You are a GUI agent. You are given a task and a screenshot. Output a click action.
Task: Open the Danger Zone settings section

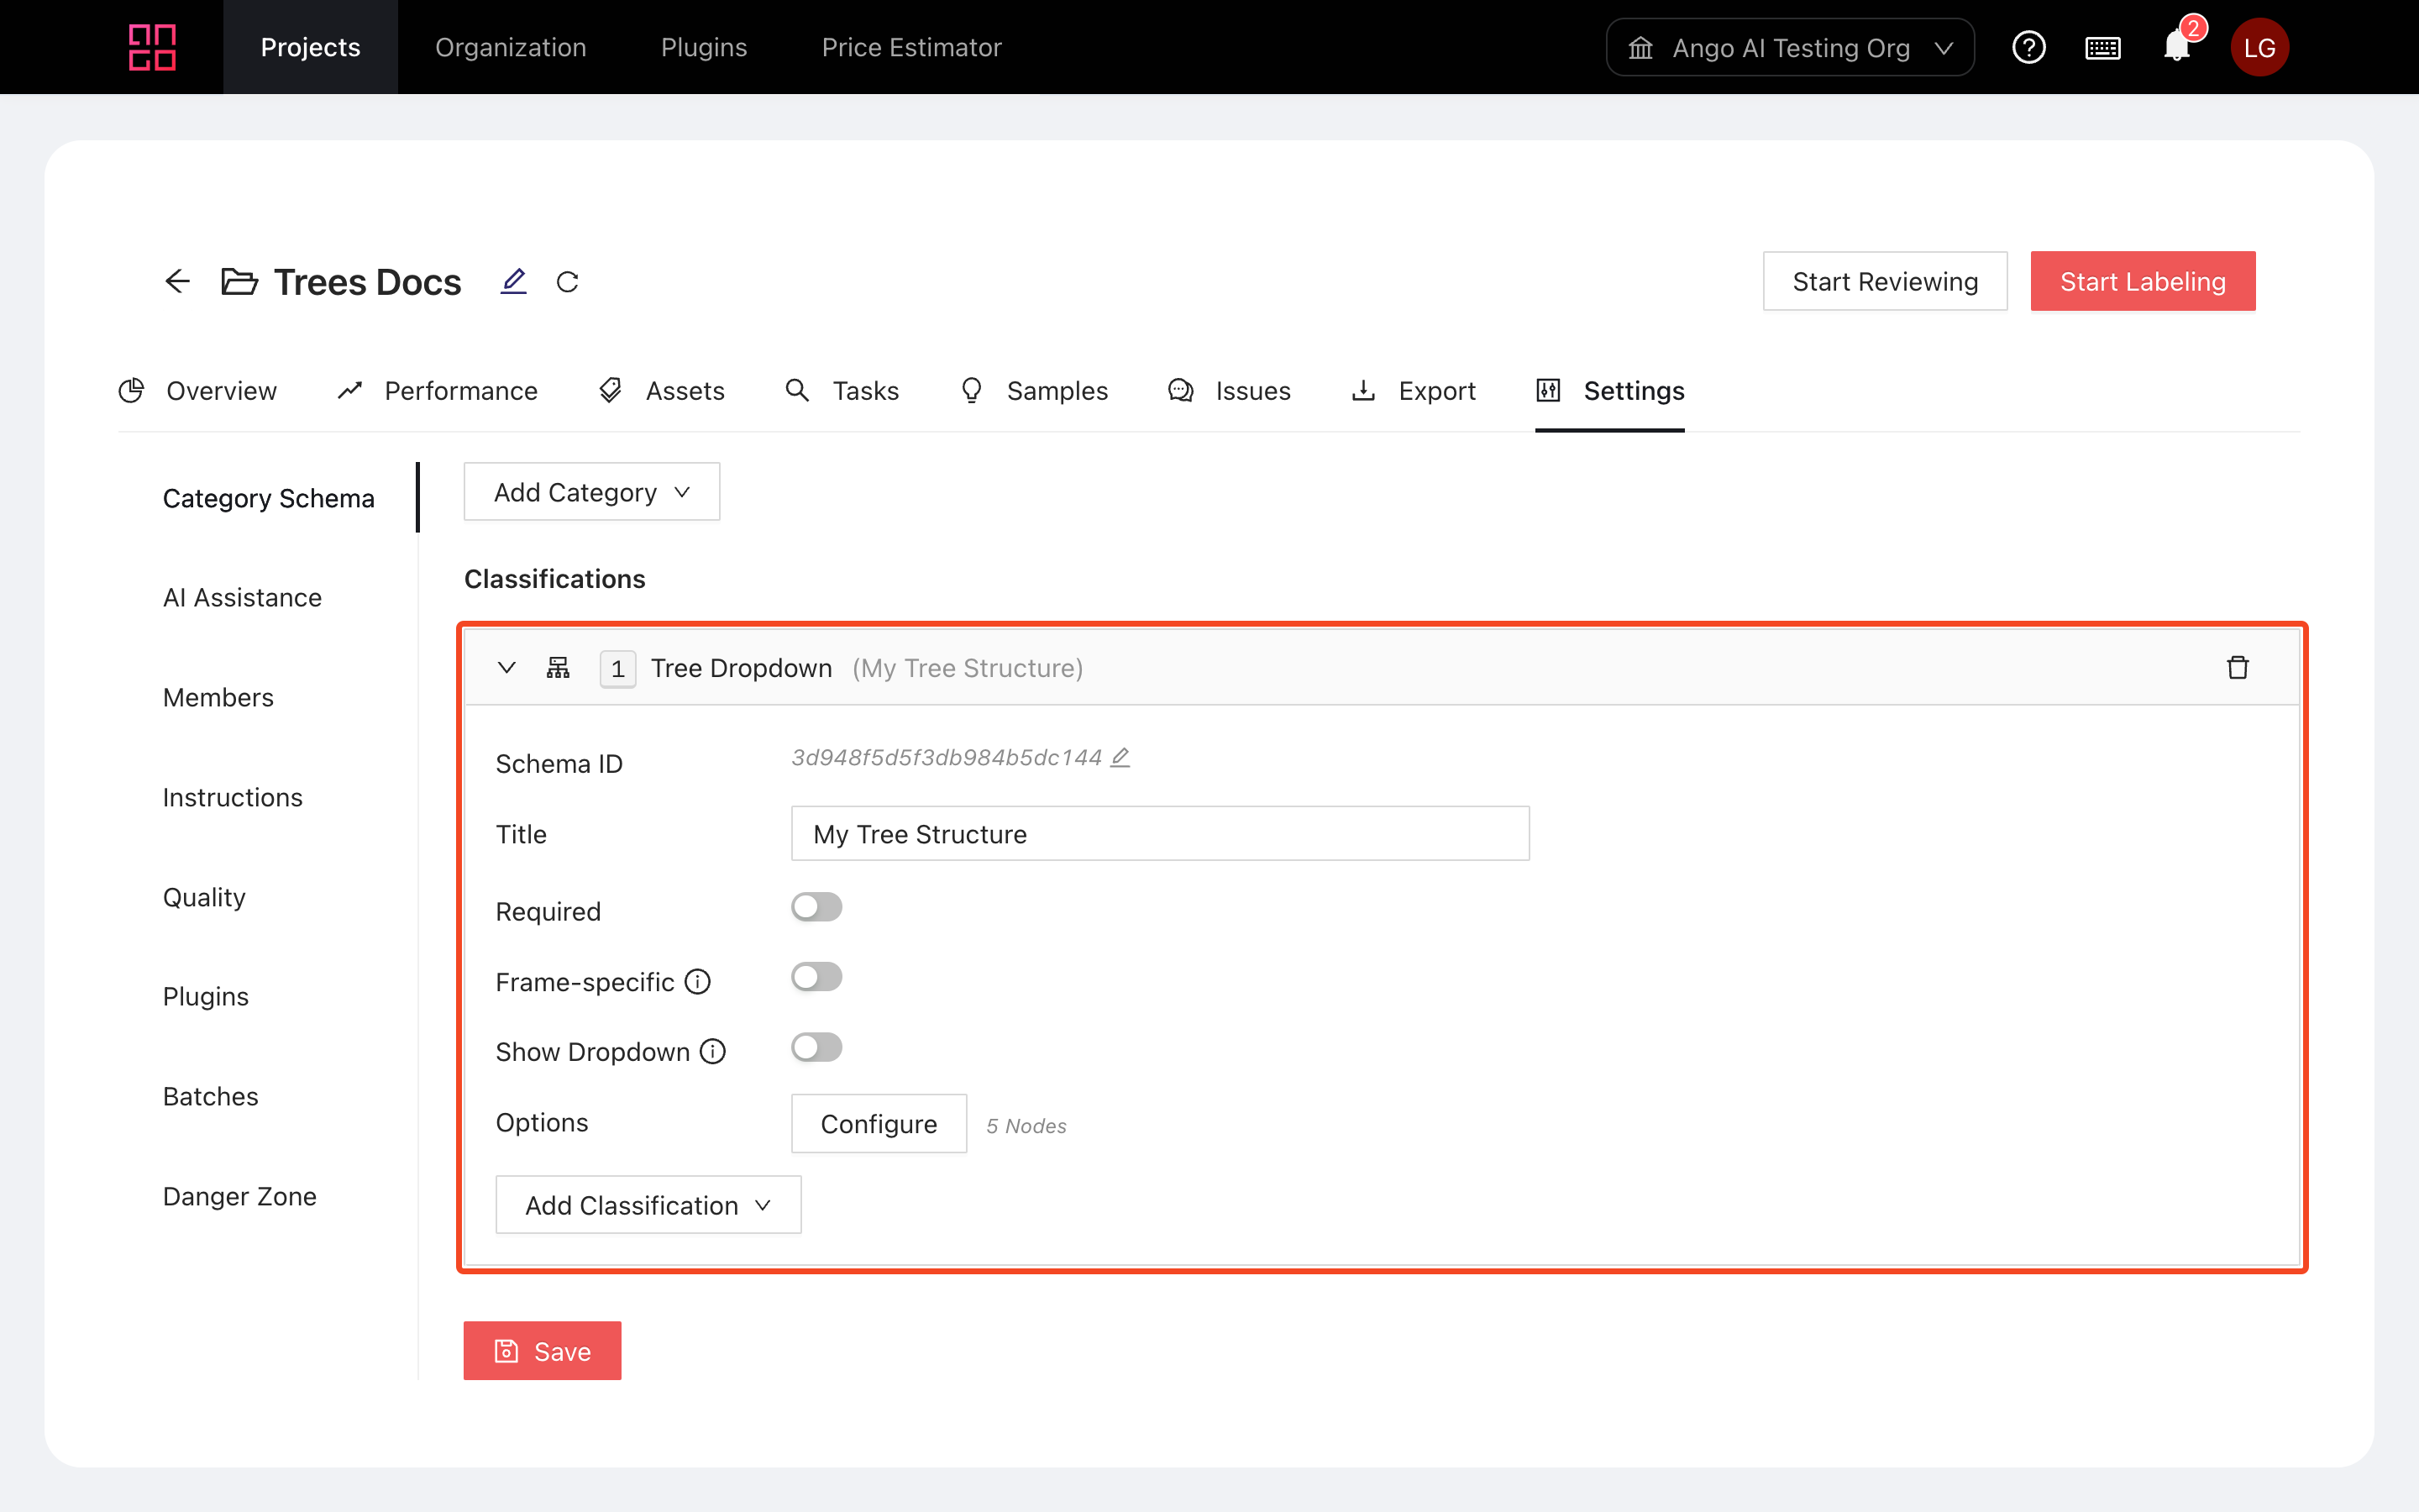coord(239,1196)
